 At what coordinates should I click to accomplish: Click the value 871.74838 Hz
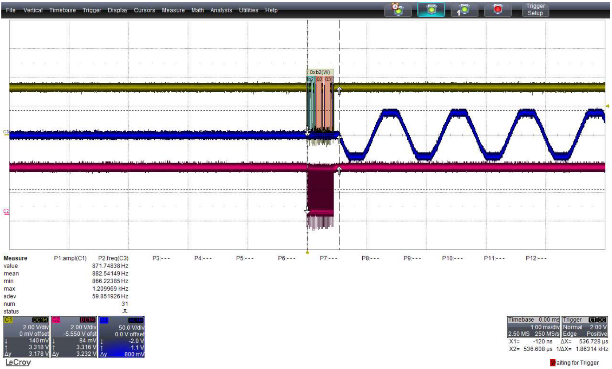(x=110, y=266)
